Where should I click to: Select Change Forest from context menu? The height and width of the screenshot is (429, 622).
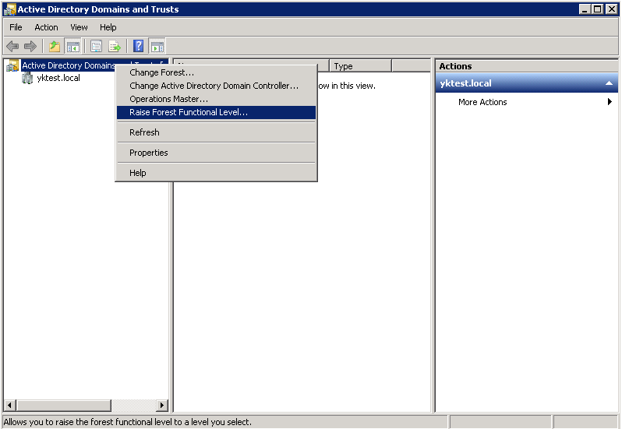(162, 72)
